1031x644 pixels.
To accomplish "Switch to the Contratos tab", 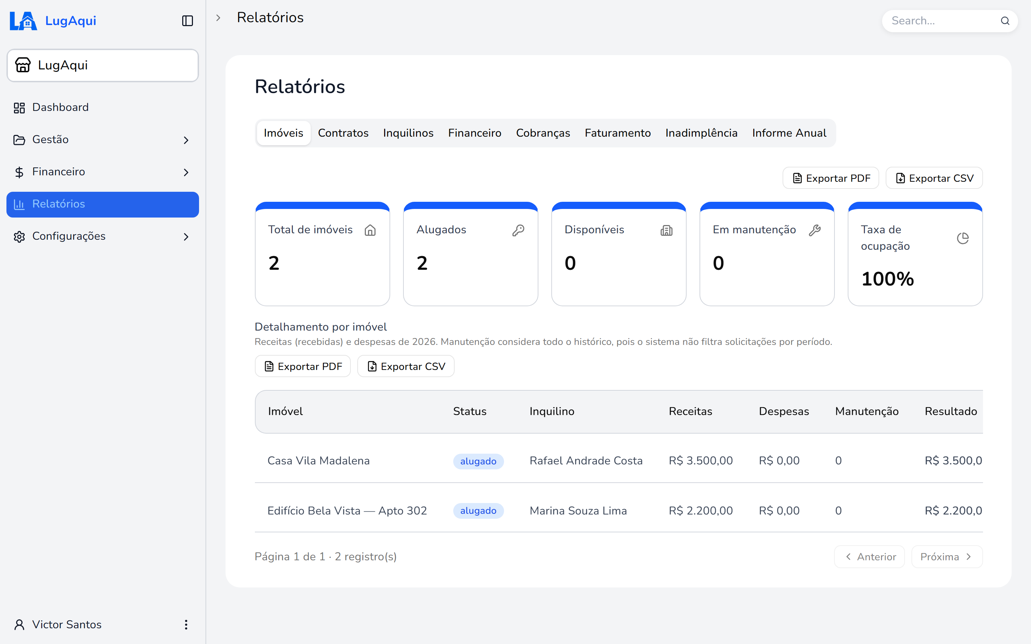I will [x=343, y=133].
